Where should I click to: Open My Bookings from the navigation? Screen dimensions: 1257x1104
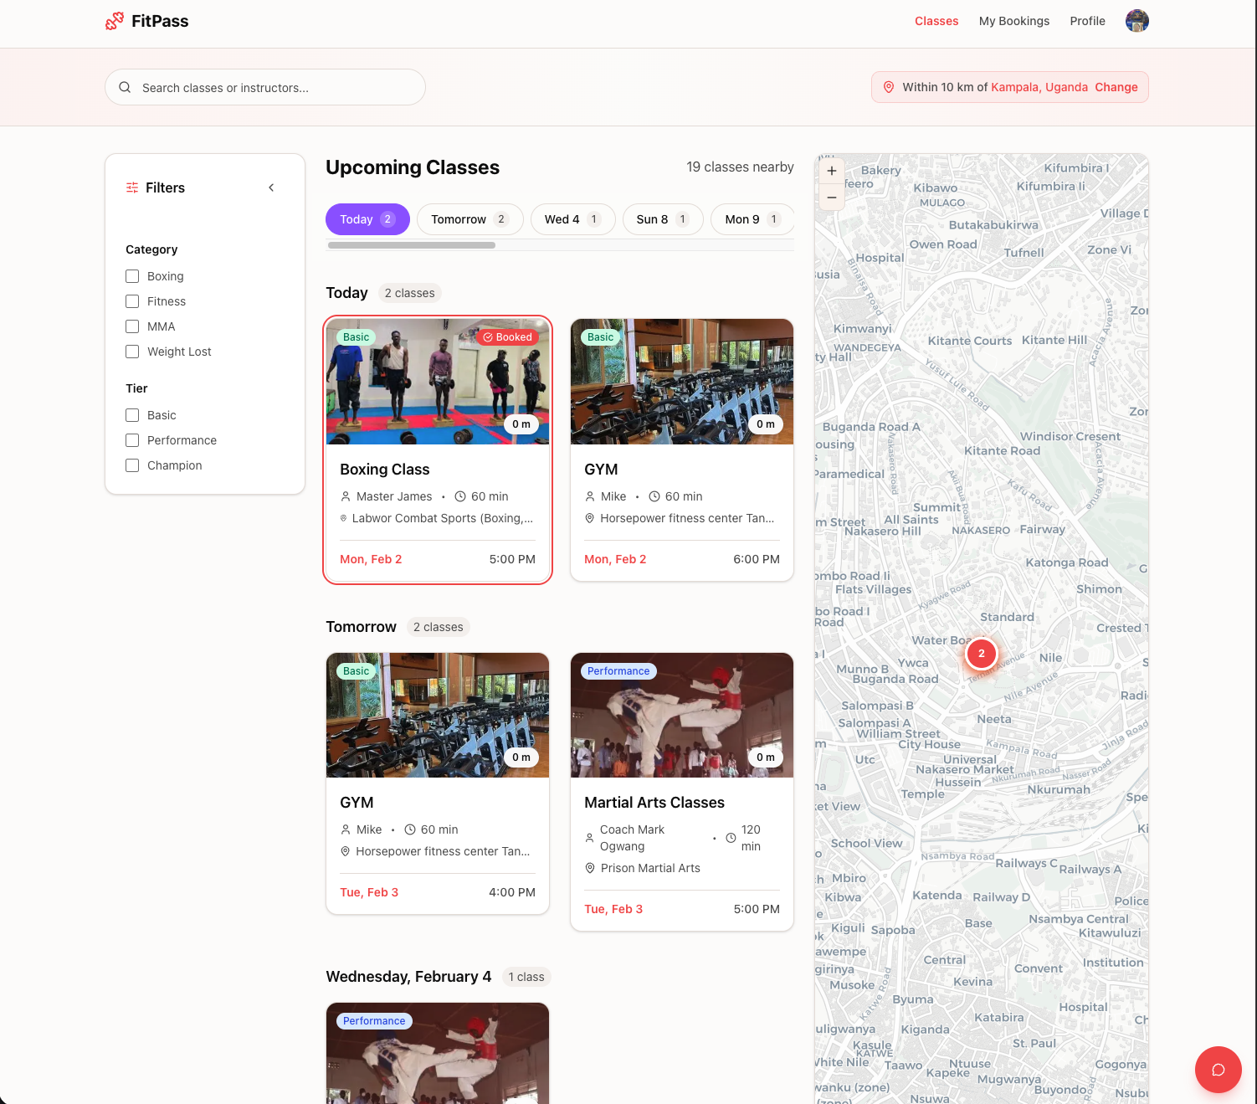coord(1014,21)
